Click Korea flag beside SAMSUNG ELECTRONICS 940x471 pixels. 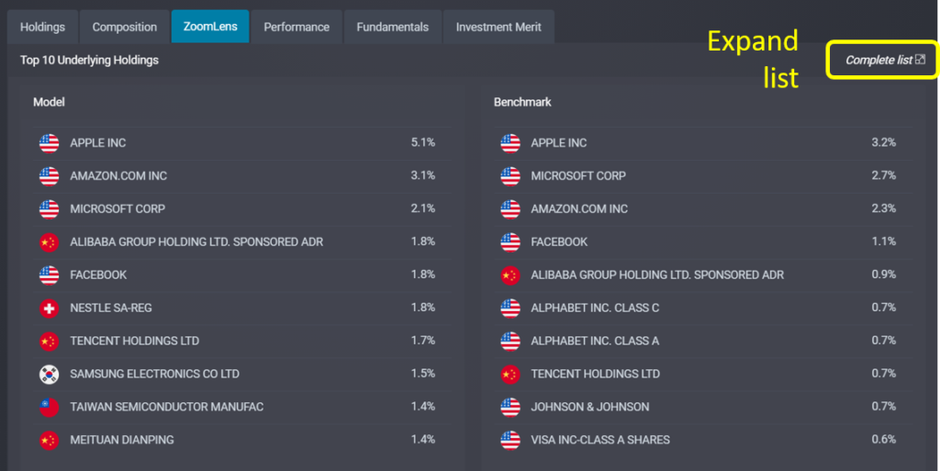tap(50, 374)
